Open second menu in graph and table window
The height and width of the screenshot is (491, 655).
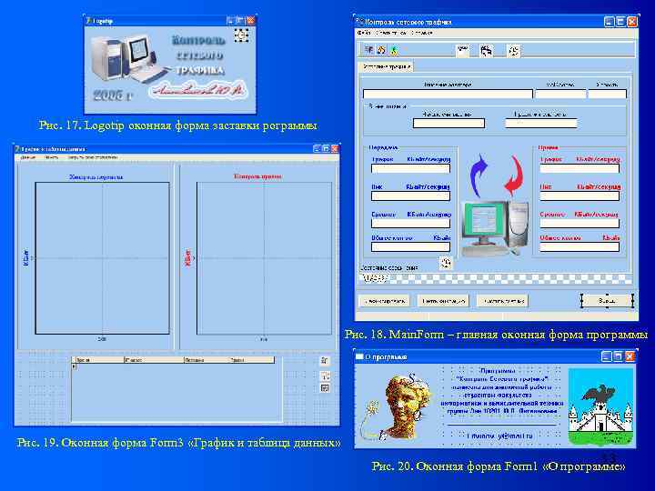51,158
